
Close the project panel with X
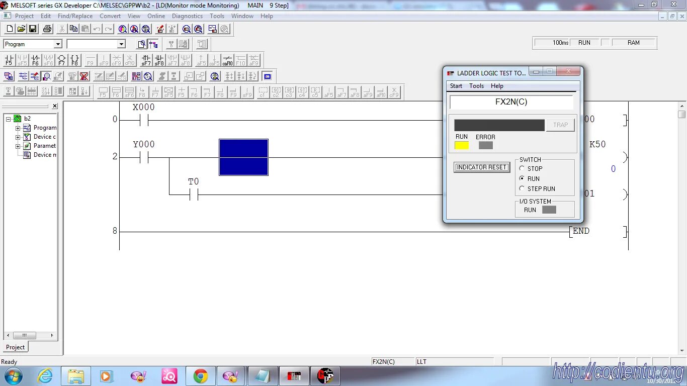(55, 106)
